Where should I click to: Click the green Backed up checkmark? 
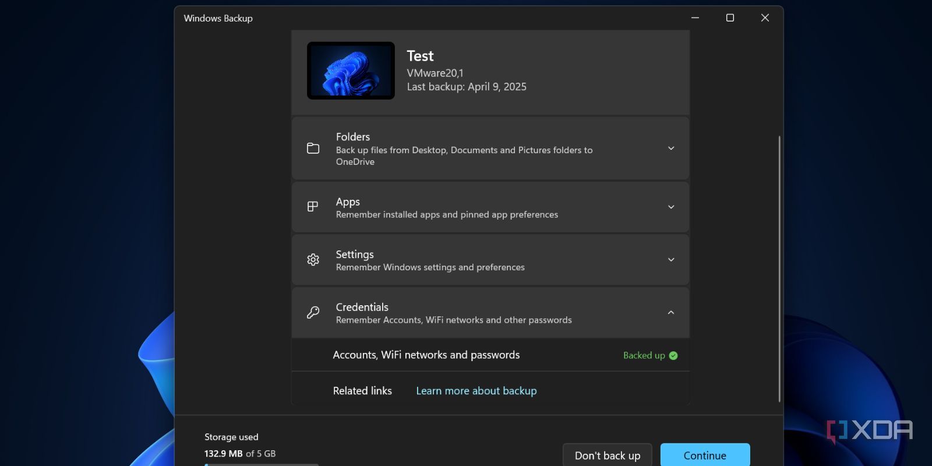click(x=673, y=355)
